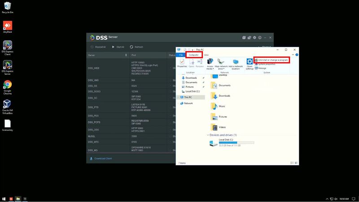
Task: Select the Videos folder icon
Action: [x=215, y=127]
